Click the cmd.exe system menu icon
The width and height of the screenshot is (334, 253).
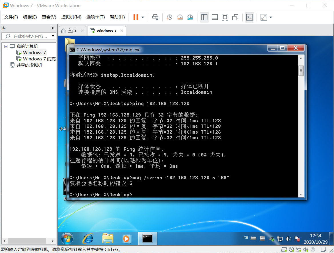(x=72, y=50)
